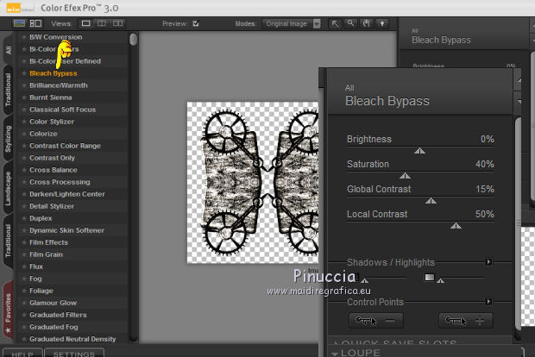535x357 pixels.
Task: Mark Film Grain filter as favorite star
Action: (23, 254)
